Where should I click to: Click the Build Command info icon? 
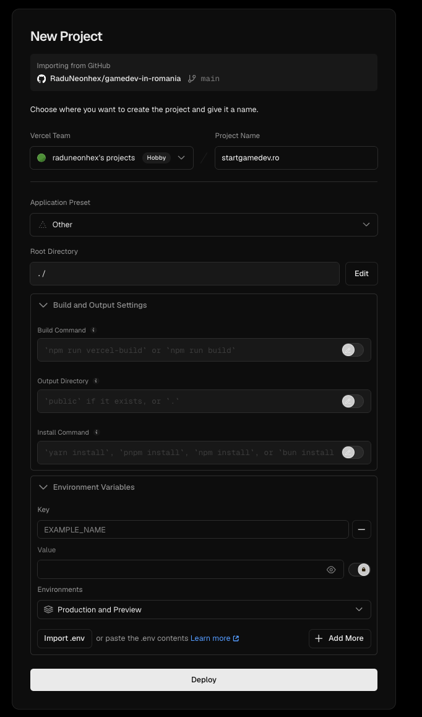(93, 329)
